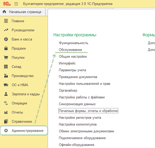Click the Зарплата и кадры person icon

pos(6,94)
